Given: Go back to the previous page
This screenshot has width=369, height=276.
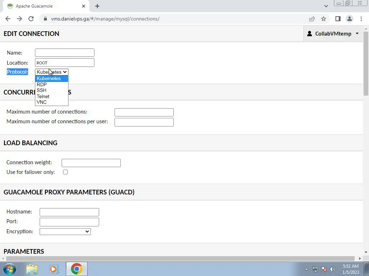Looking at the screenshot, I should click(x=8, y=19).
